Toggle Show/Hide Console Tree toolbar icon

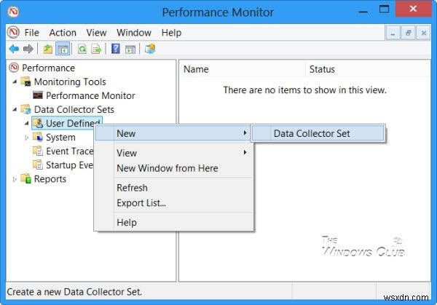tap(63, 49)
